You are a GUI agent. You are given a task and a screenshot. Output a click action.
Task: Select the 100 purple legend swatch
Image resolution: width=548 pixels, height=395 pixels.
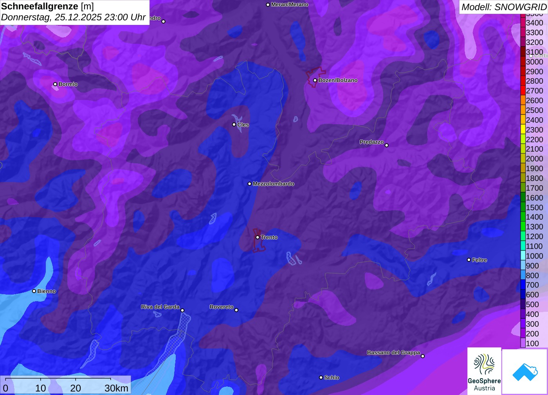tap(523, 343)
